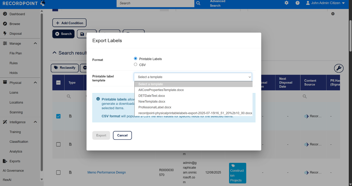Open the John Admin Citizen user menu
This screenshot has height=186, width=352.
click(x=325, y=3)
